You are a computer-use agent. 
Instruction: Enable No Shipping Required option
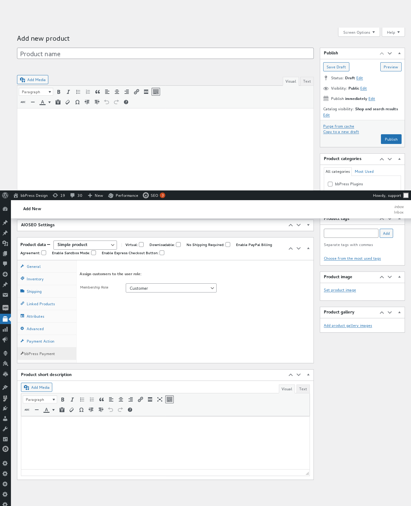[x=228, y=244]
